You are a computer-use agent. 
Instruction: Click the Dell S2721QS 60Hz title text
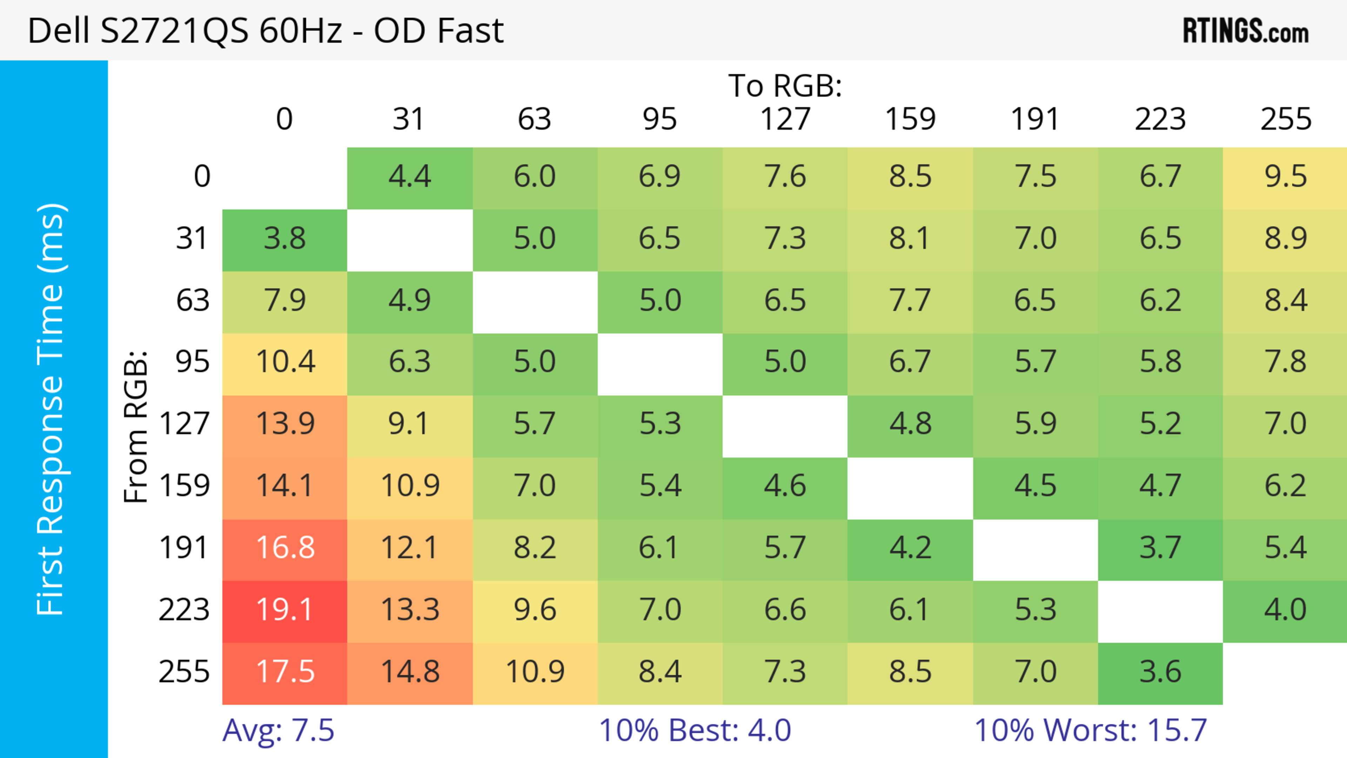tap(266, 30)
